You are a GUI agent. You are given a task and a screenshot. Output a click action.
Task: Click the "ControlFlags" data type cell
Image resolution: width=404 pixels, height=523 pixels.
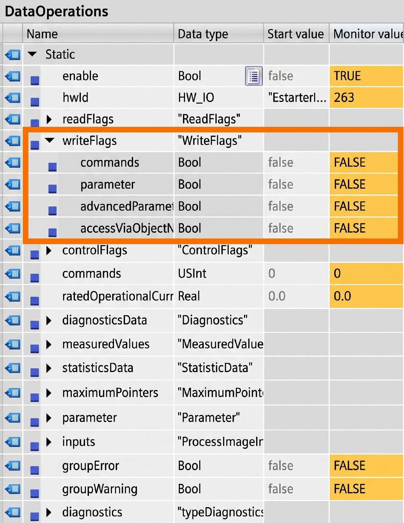(219, 250)
